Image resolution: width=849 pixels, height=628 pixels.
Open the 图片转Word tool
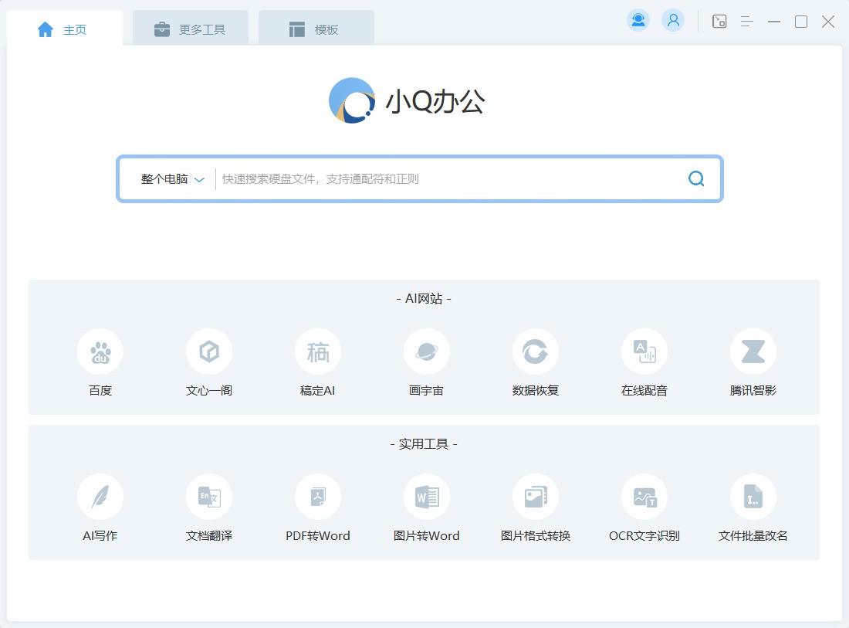pos(426,497)
